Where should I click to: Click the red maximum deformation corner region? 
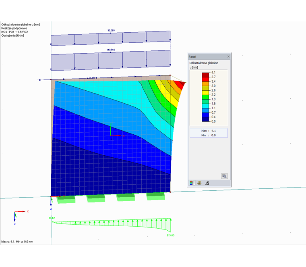click(x=180, y=84)
